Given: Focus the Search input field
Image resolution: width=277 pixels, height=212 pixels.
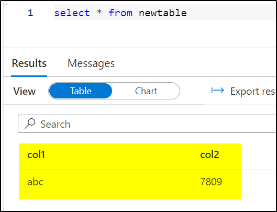Looking at the screenshot, I should [147, 124].
